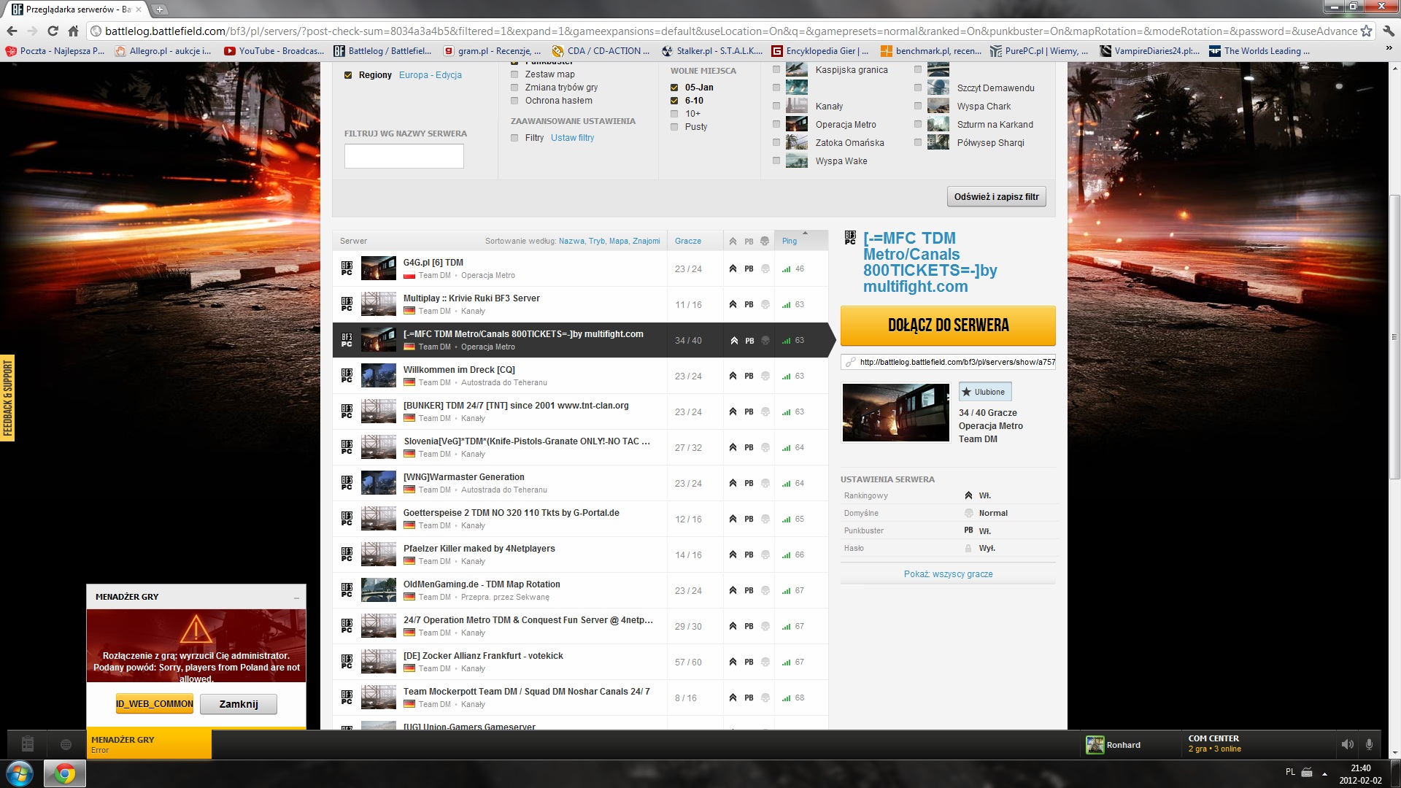Click BF3 PC icon of G4G.pl server

pyautogui.click(x=347, y=269)
